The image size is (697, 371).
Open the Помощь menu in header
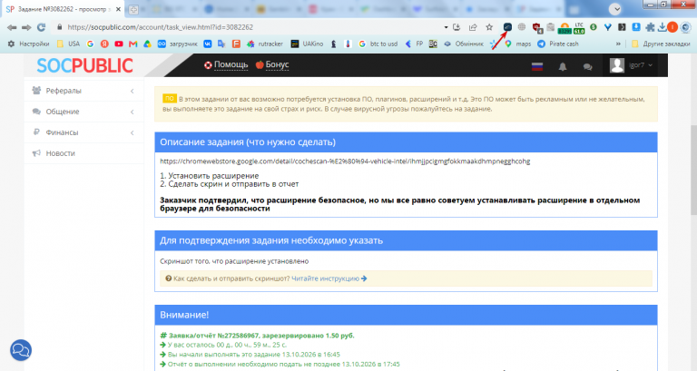pyautogui.click(x=226, y=65)
